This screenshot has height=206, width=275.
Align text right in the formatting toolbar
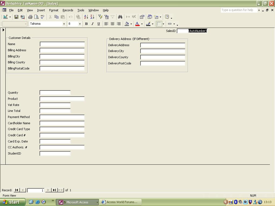[119, 24]
